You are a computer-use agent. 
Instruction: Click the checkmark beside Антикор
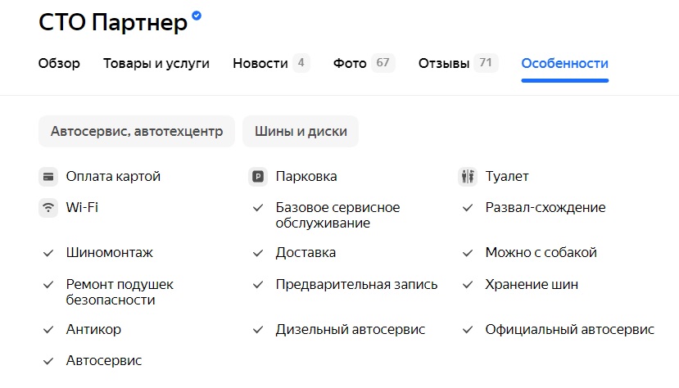pos(48,330)
